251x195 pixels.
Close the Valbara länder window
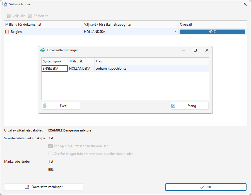(245, 4)
